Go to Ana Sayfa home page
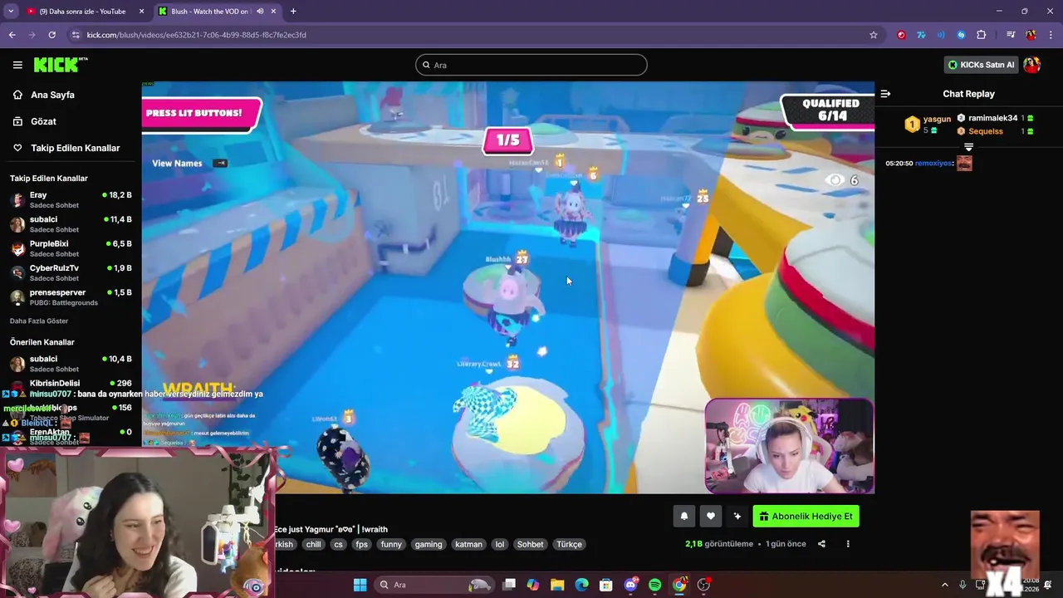The height and width of the screenshot is (598, 1063). pos(52,95)
